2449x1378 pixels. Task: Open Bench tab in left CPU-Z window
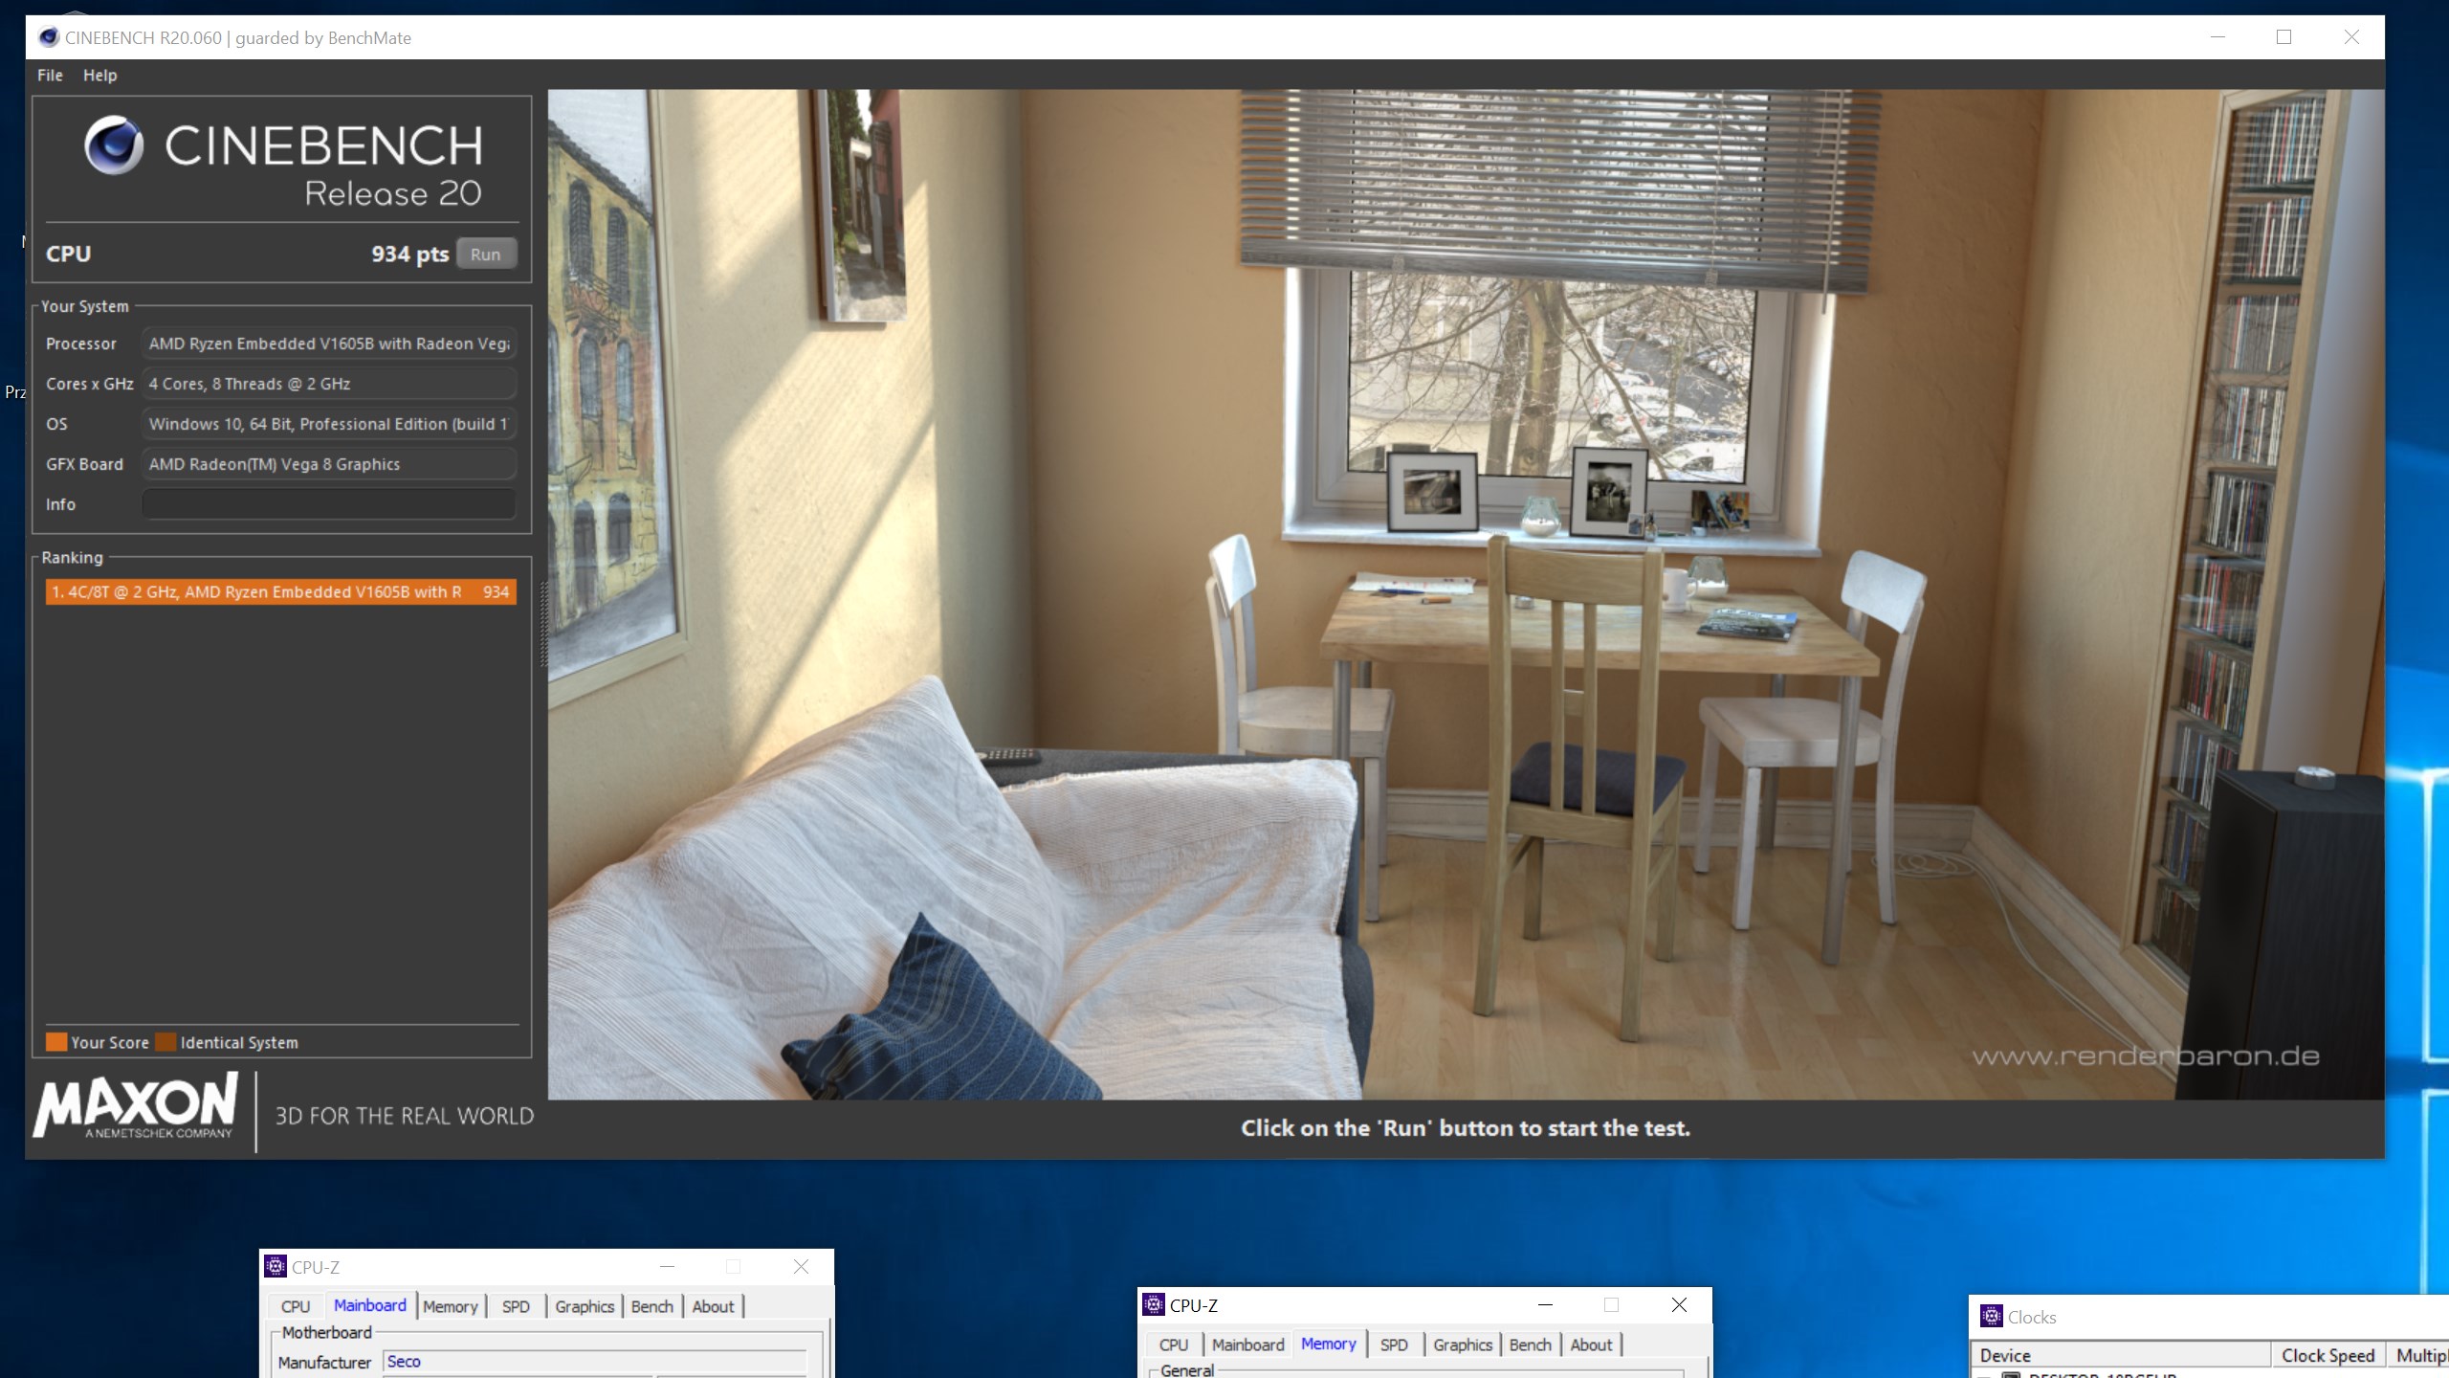[652, 1307]
